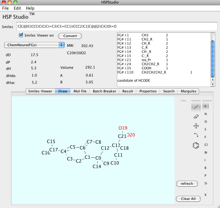The width and height of the screenshot is (220, 208).
Task: Click the scroll down arrow of FG list
Action: click(213, 84)
